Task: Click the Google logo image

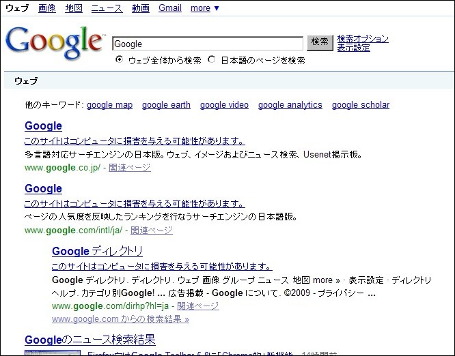Action: click(55, 43)
